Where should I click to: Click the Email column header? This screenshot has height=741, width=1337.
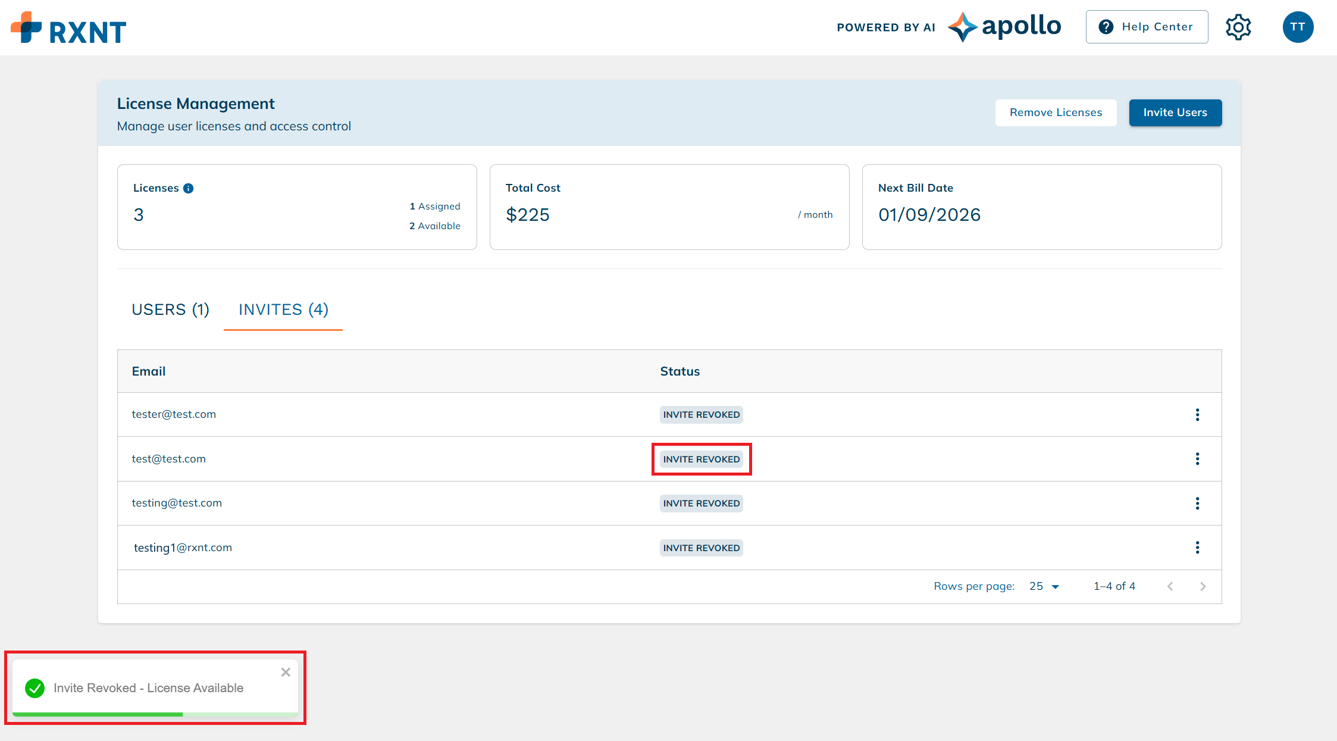pyautogui.click(x=149, y=371)
